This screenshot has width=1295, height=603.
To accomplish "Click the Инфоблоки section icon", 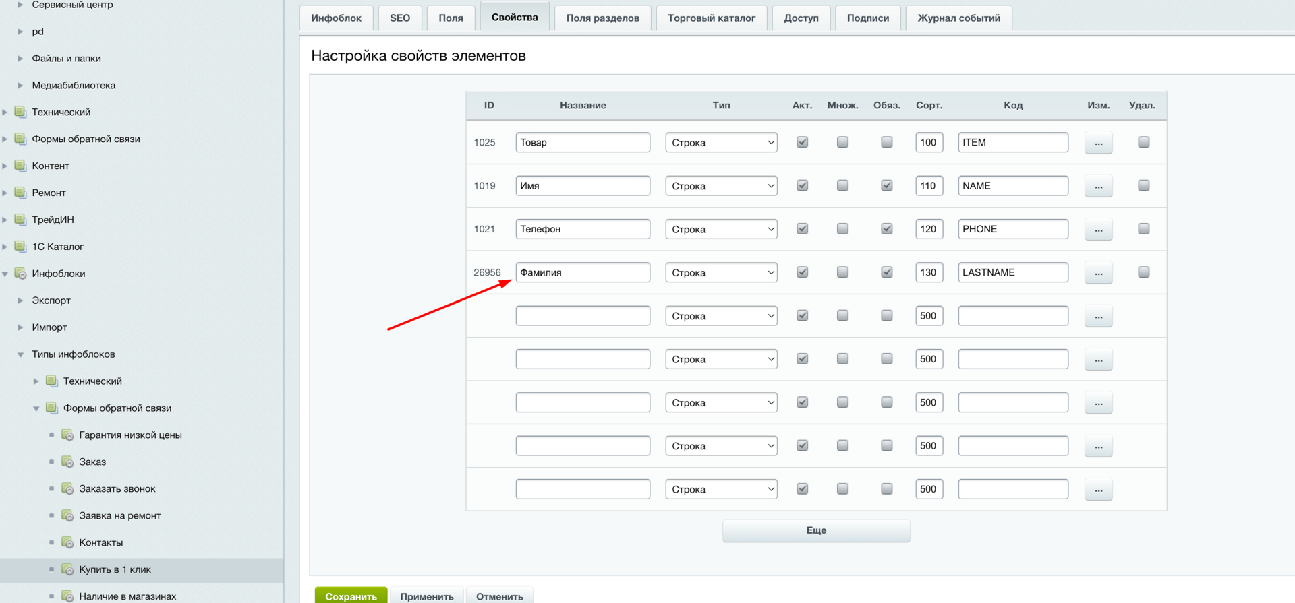I will (x=20, y=274).
